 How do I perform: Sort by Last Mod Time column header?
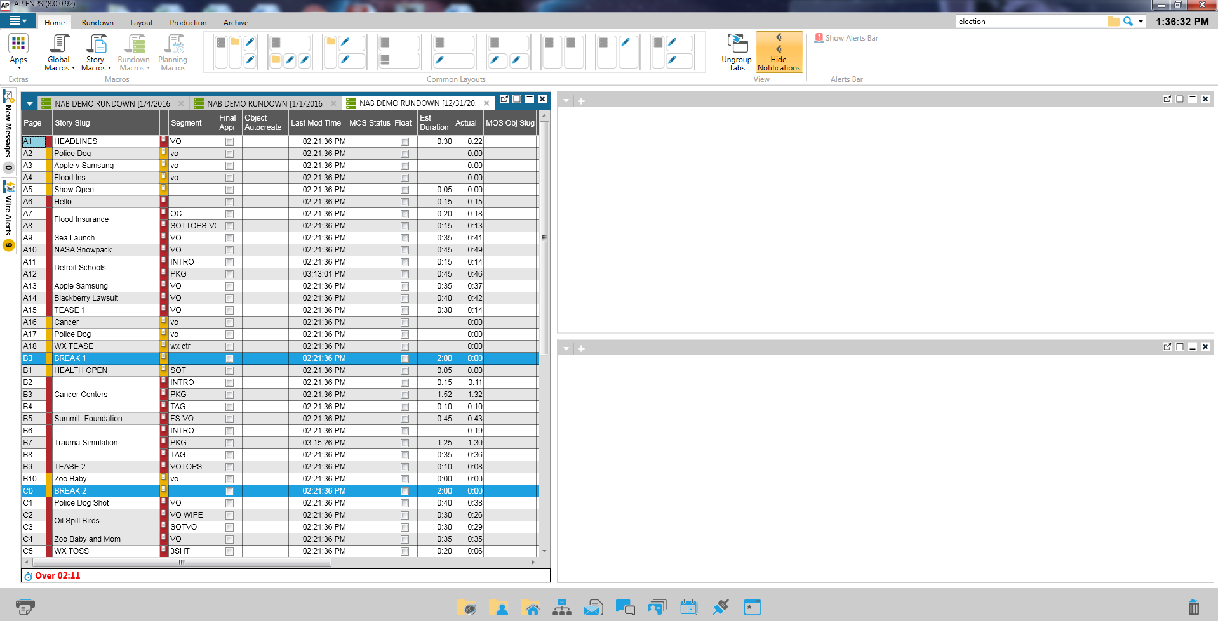click(x=316, y=123)
